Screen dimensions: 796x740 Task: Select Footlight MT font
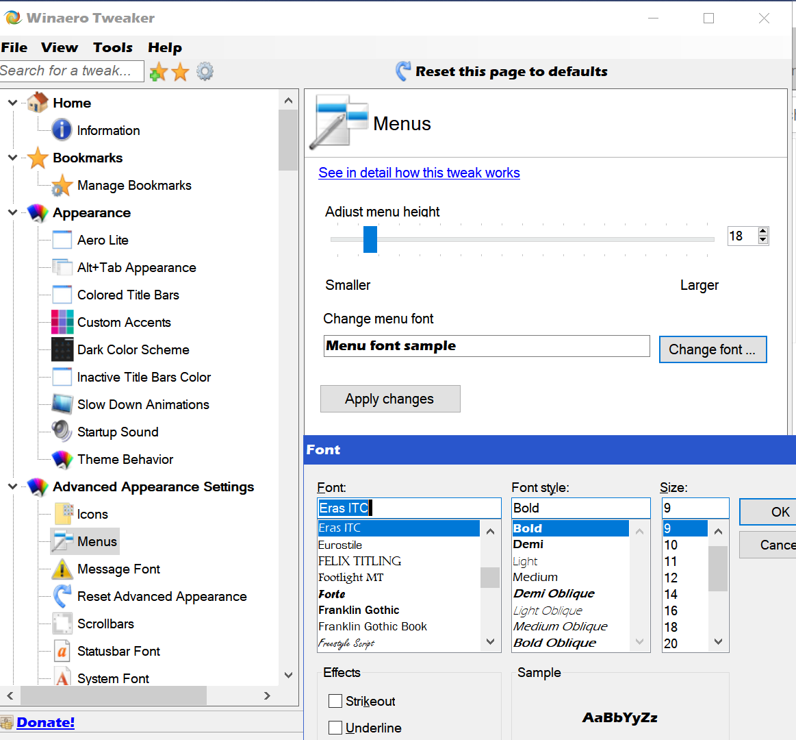[351, 578]
